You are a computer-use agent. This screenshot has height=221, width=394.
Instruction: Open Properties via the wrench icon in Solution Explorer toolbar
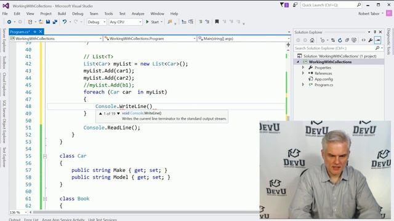pyautogui.click(x=371, y=40)
